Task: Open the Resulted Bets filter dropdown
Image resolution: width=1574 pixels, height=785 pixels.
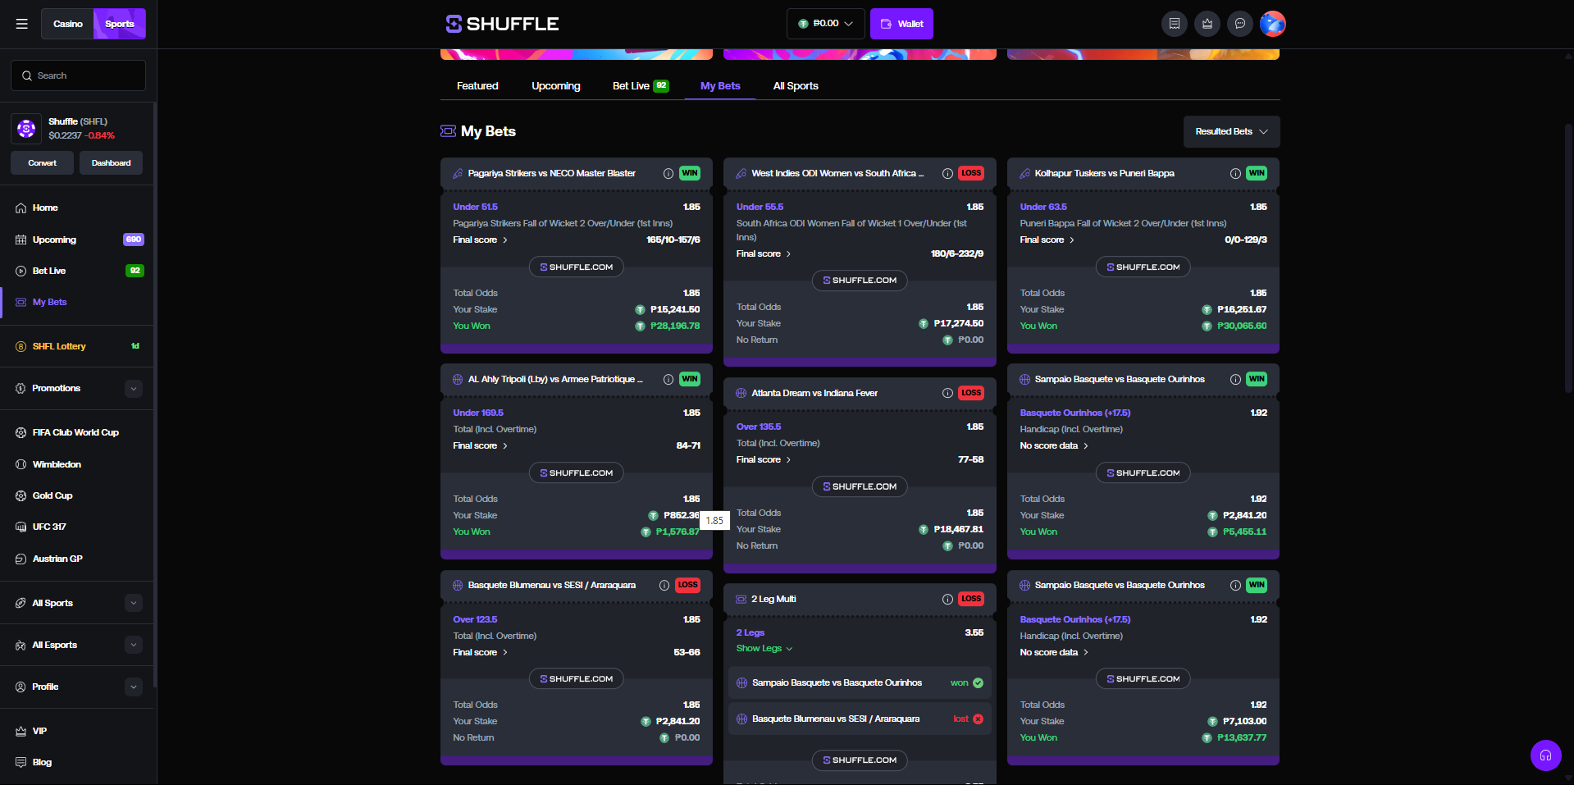Action: point(1231,131)
